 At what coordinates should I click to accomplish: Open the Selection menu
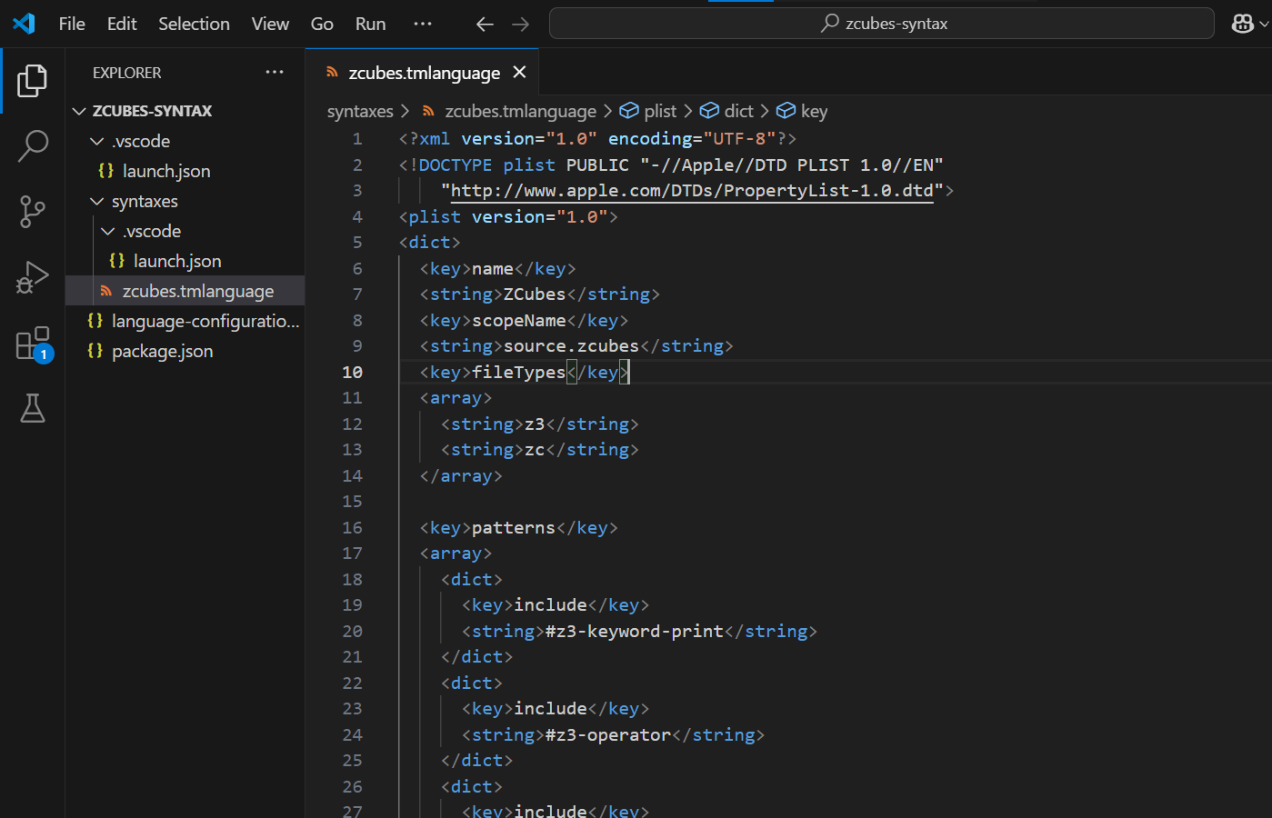tap(194, 24)
